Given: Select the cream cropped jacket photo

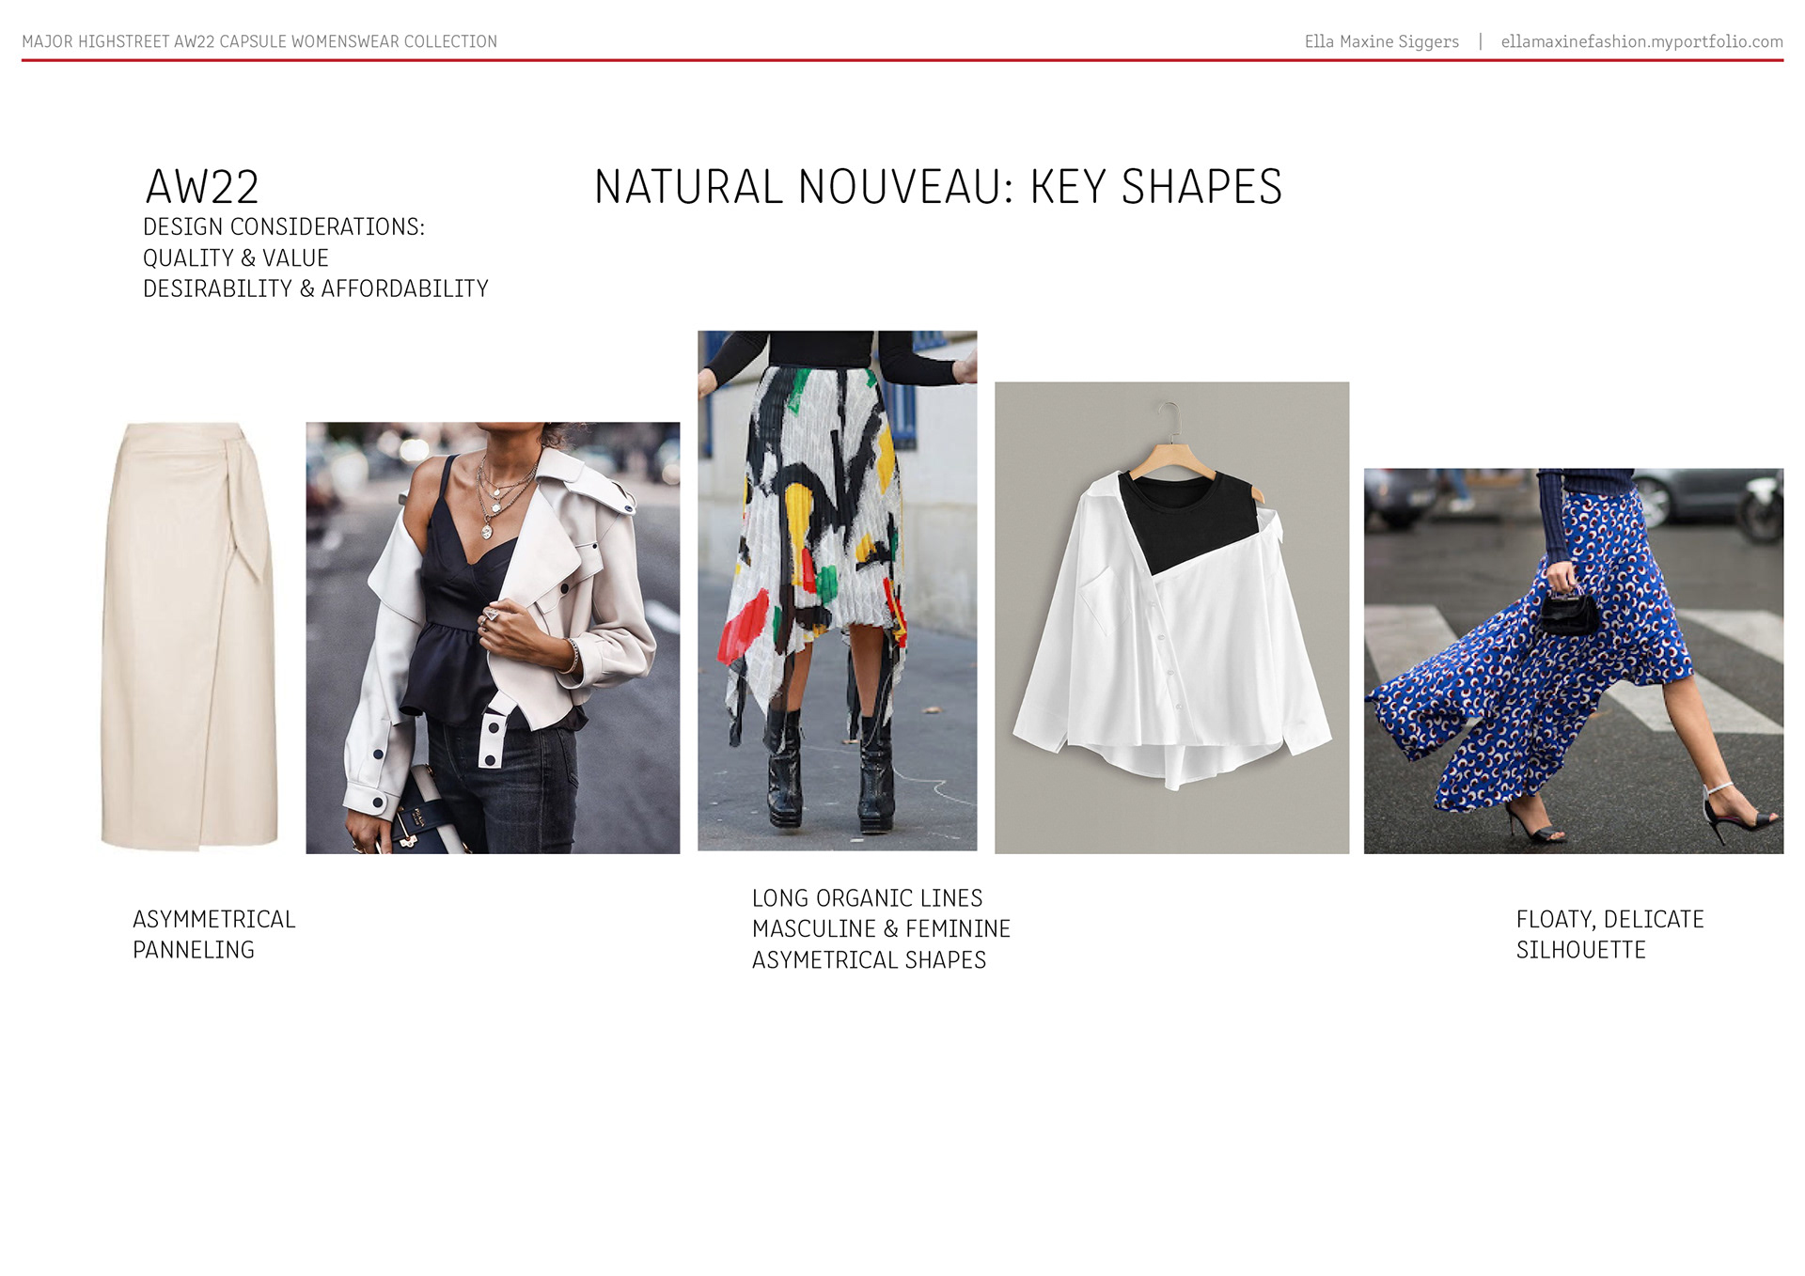Looking at the screenshot, I should pyautogui.click(x=493, y=638).
